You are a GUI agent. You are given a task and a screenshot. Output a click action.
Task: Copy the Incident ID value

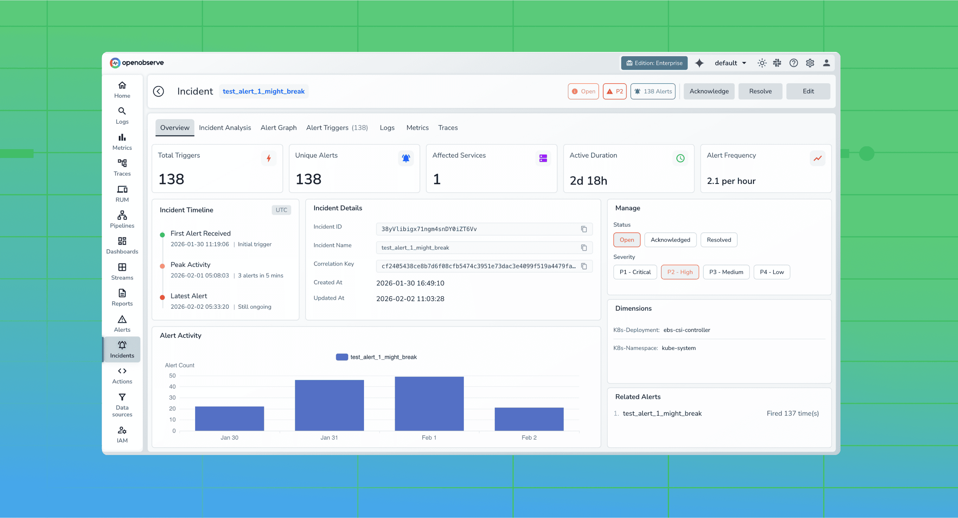click(x=584, y=229)
